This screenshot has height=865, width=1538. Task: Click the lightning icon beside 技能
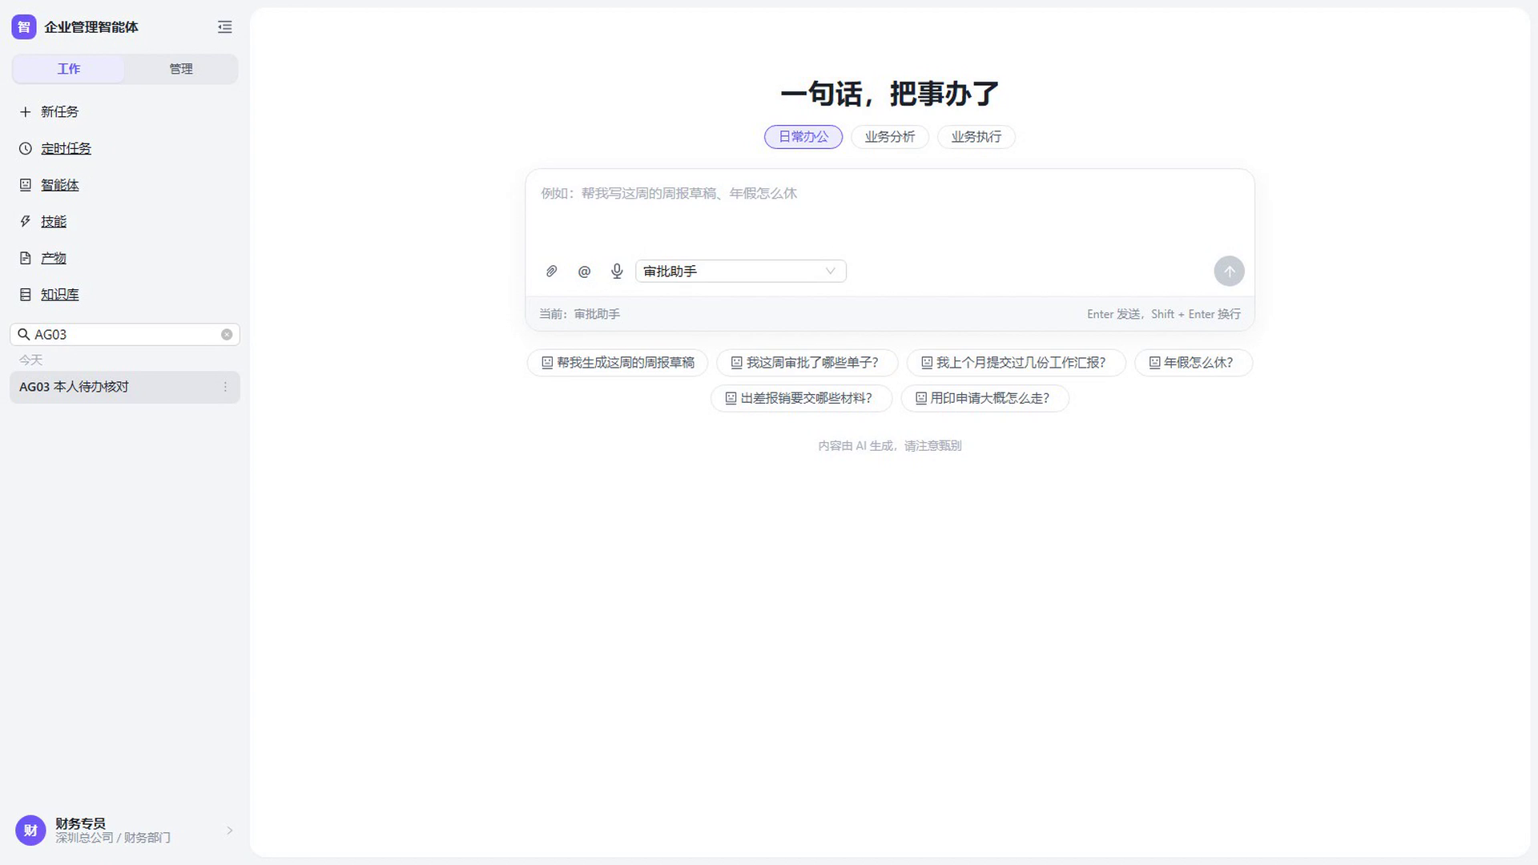[x=26, y=222]
